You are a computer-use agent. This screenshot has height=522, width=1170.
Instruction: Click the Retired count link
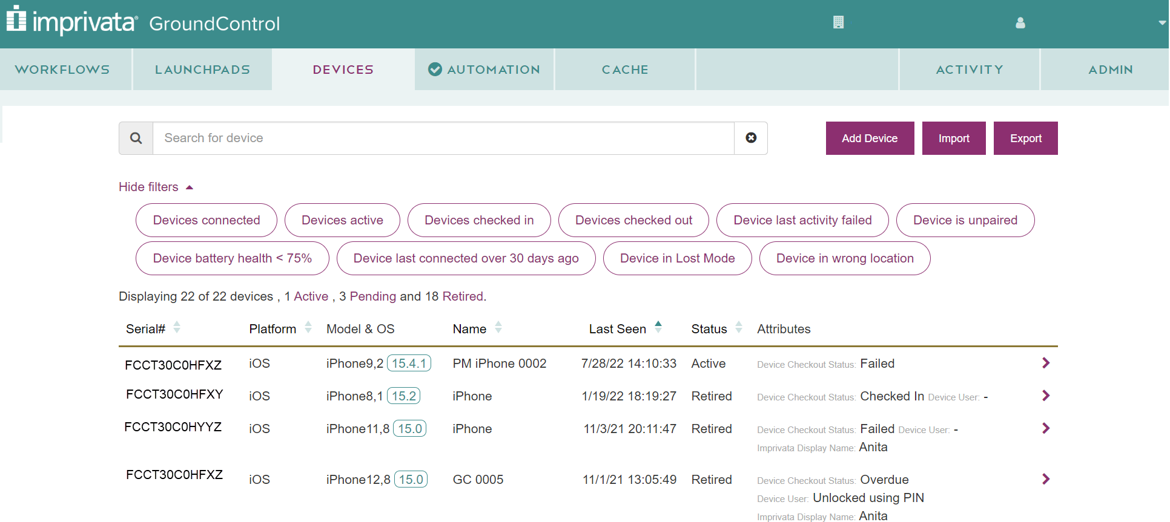point(463,296)
